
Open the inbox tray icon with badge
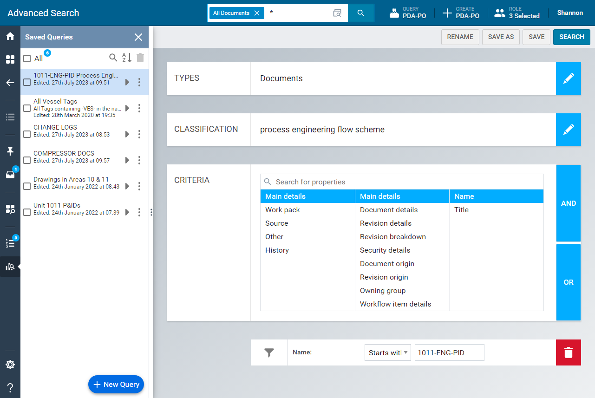10,175
